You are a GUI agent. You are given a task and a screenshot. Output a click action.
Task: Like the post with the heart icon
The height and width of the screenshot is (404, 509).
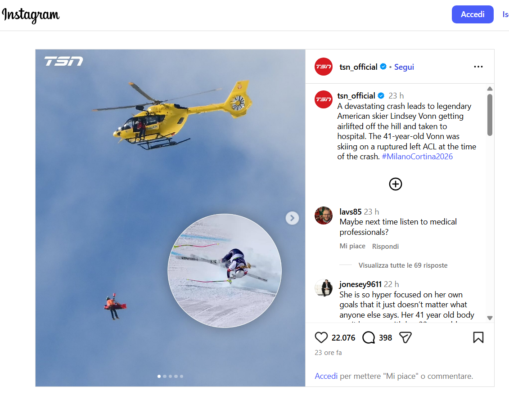point(321,337)
